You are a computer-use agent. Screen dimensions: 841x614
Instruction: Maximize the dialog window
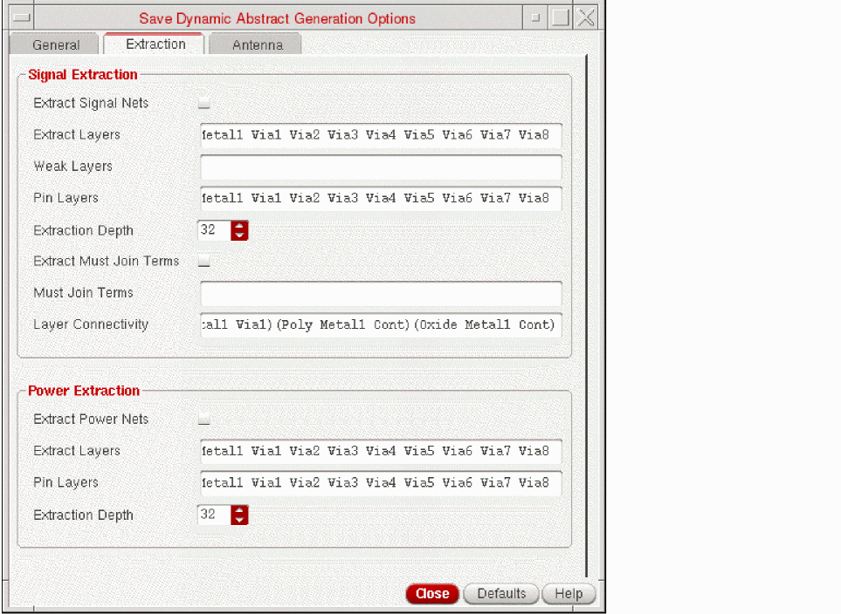560,17
